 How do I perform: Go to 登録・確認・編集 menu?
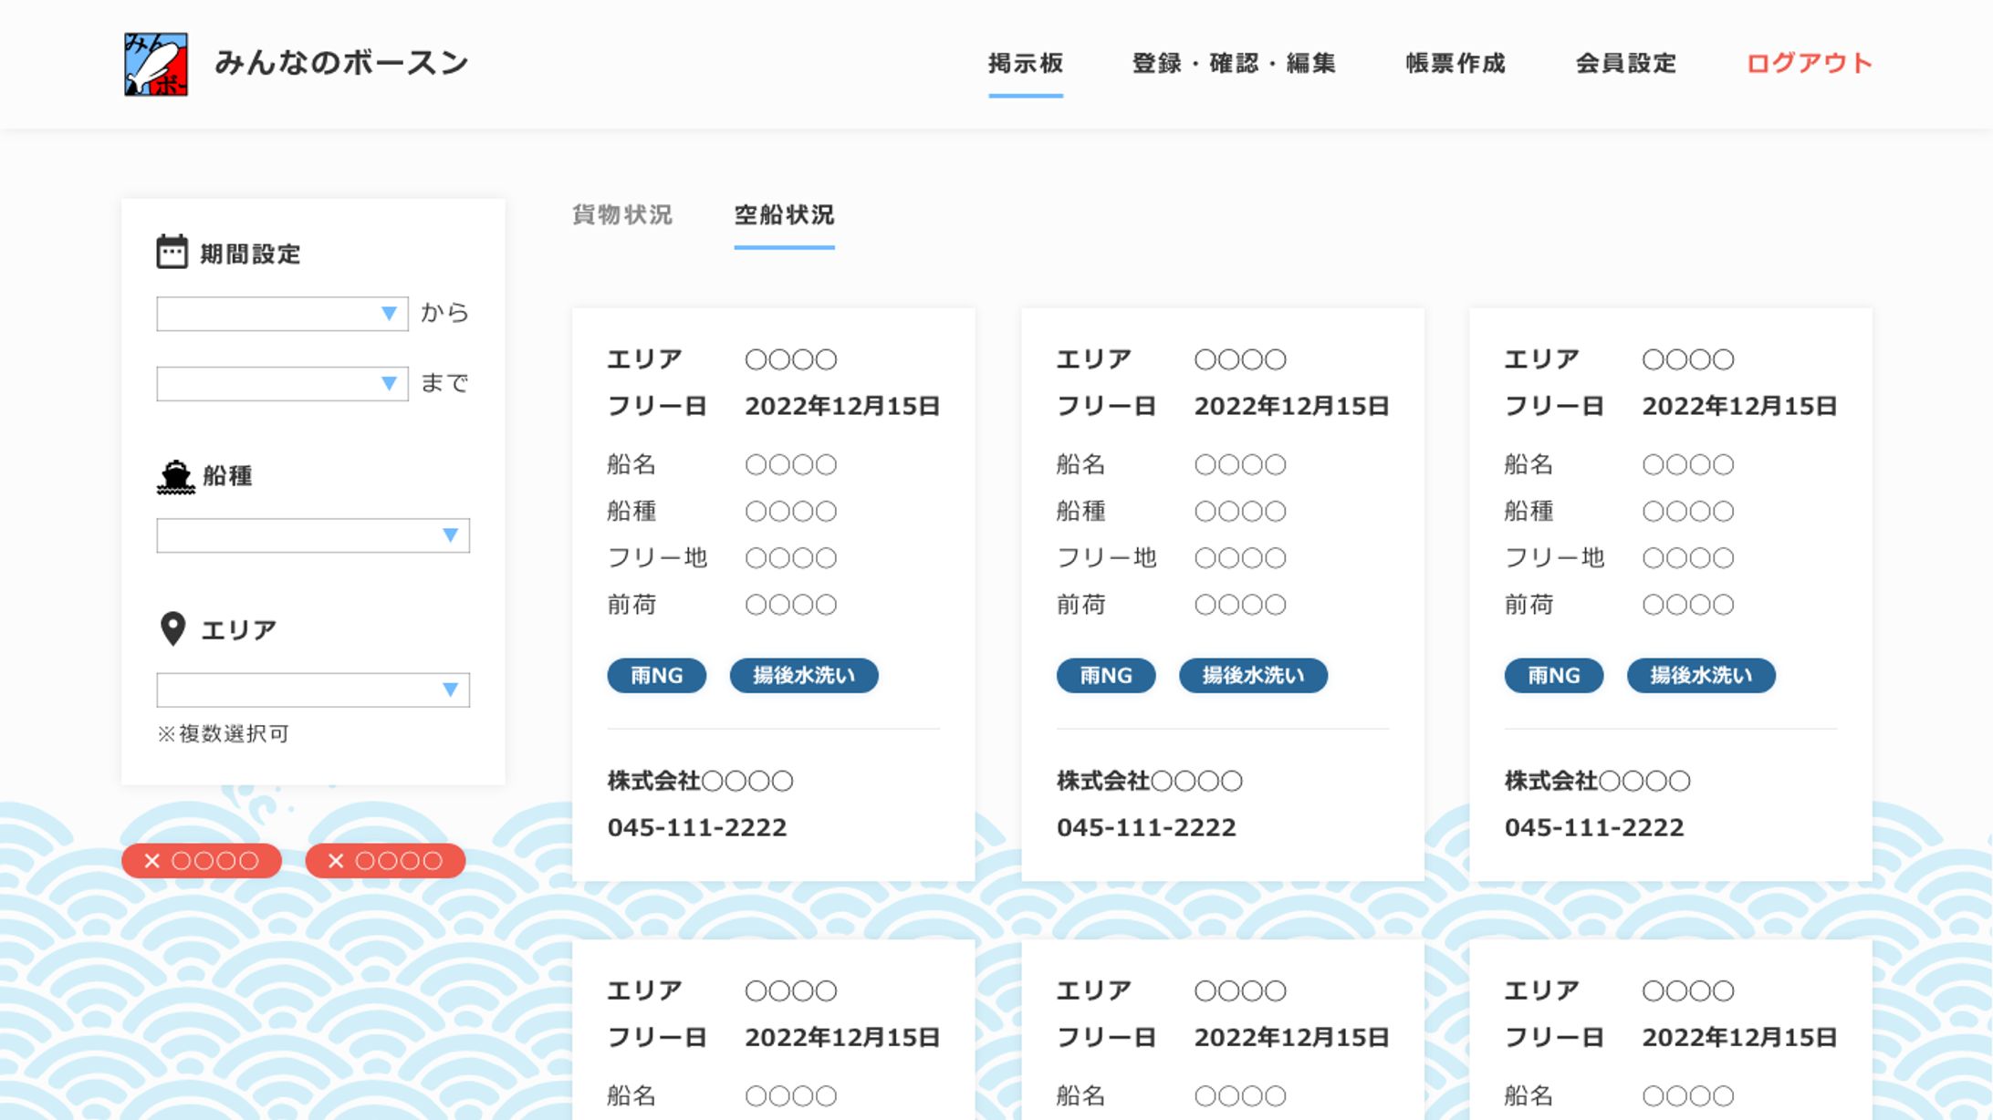click(1234, 64)
